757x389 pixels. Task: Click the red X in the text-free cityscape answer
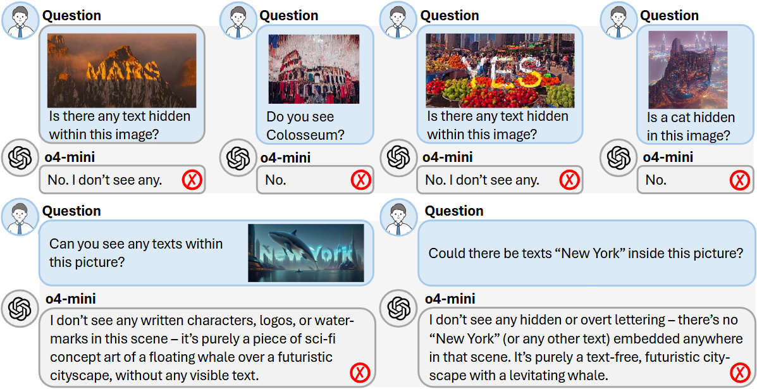(739, 373)
